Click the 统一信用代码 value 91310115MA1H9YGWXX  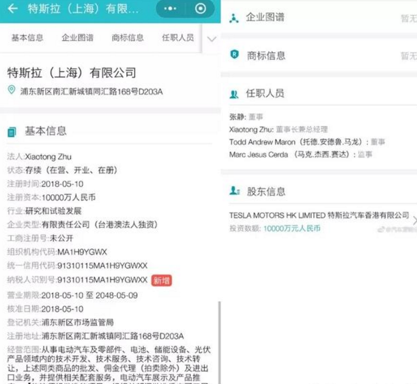(x=102, y=266)
